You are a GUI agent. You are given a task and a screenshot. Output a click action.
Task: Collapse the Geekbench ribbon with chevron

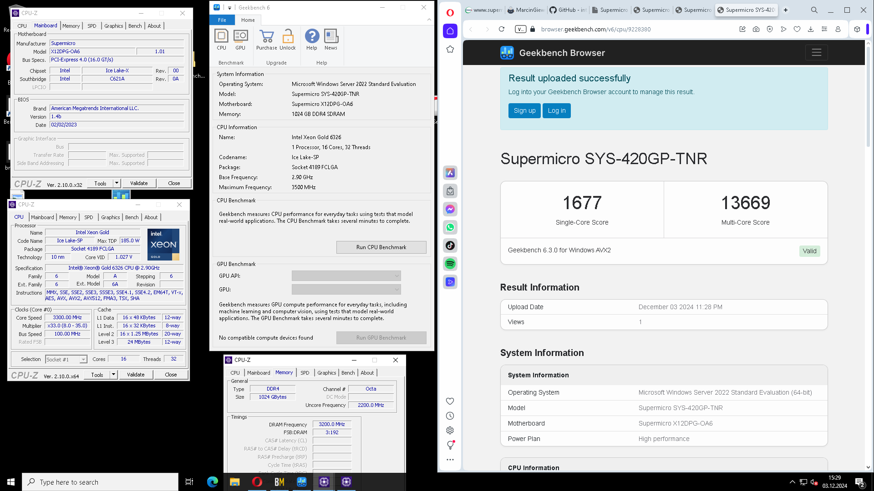click(x=429, y=20)
